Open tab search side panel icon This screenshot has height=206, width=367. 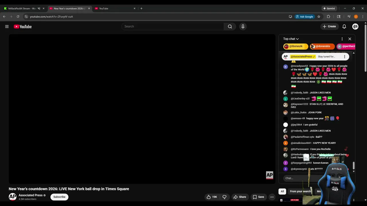coord(339,17)
